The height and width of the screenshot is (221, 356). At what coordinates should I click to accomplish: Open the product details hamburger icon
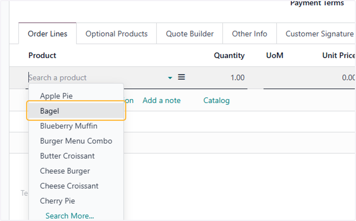click(181, 77)
